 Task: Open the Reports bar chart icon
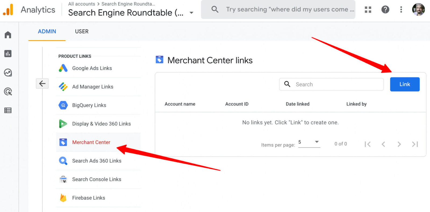[8, 54]
